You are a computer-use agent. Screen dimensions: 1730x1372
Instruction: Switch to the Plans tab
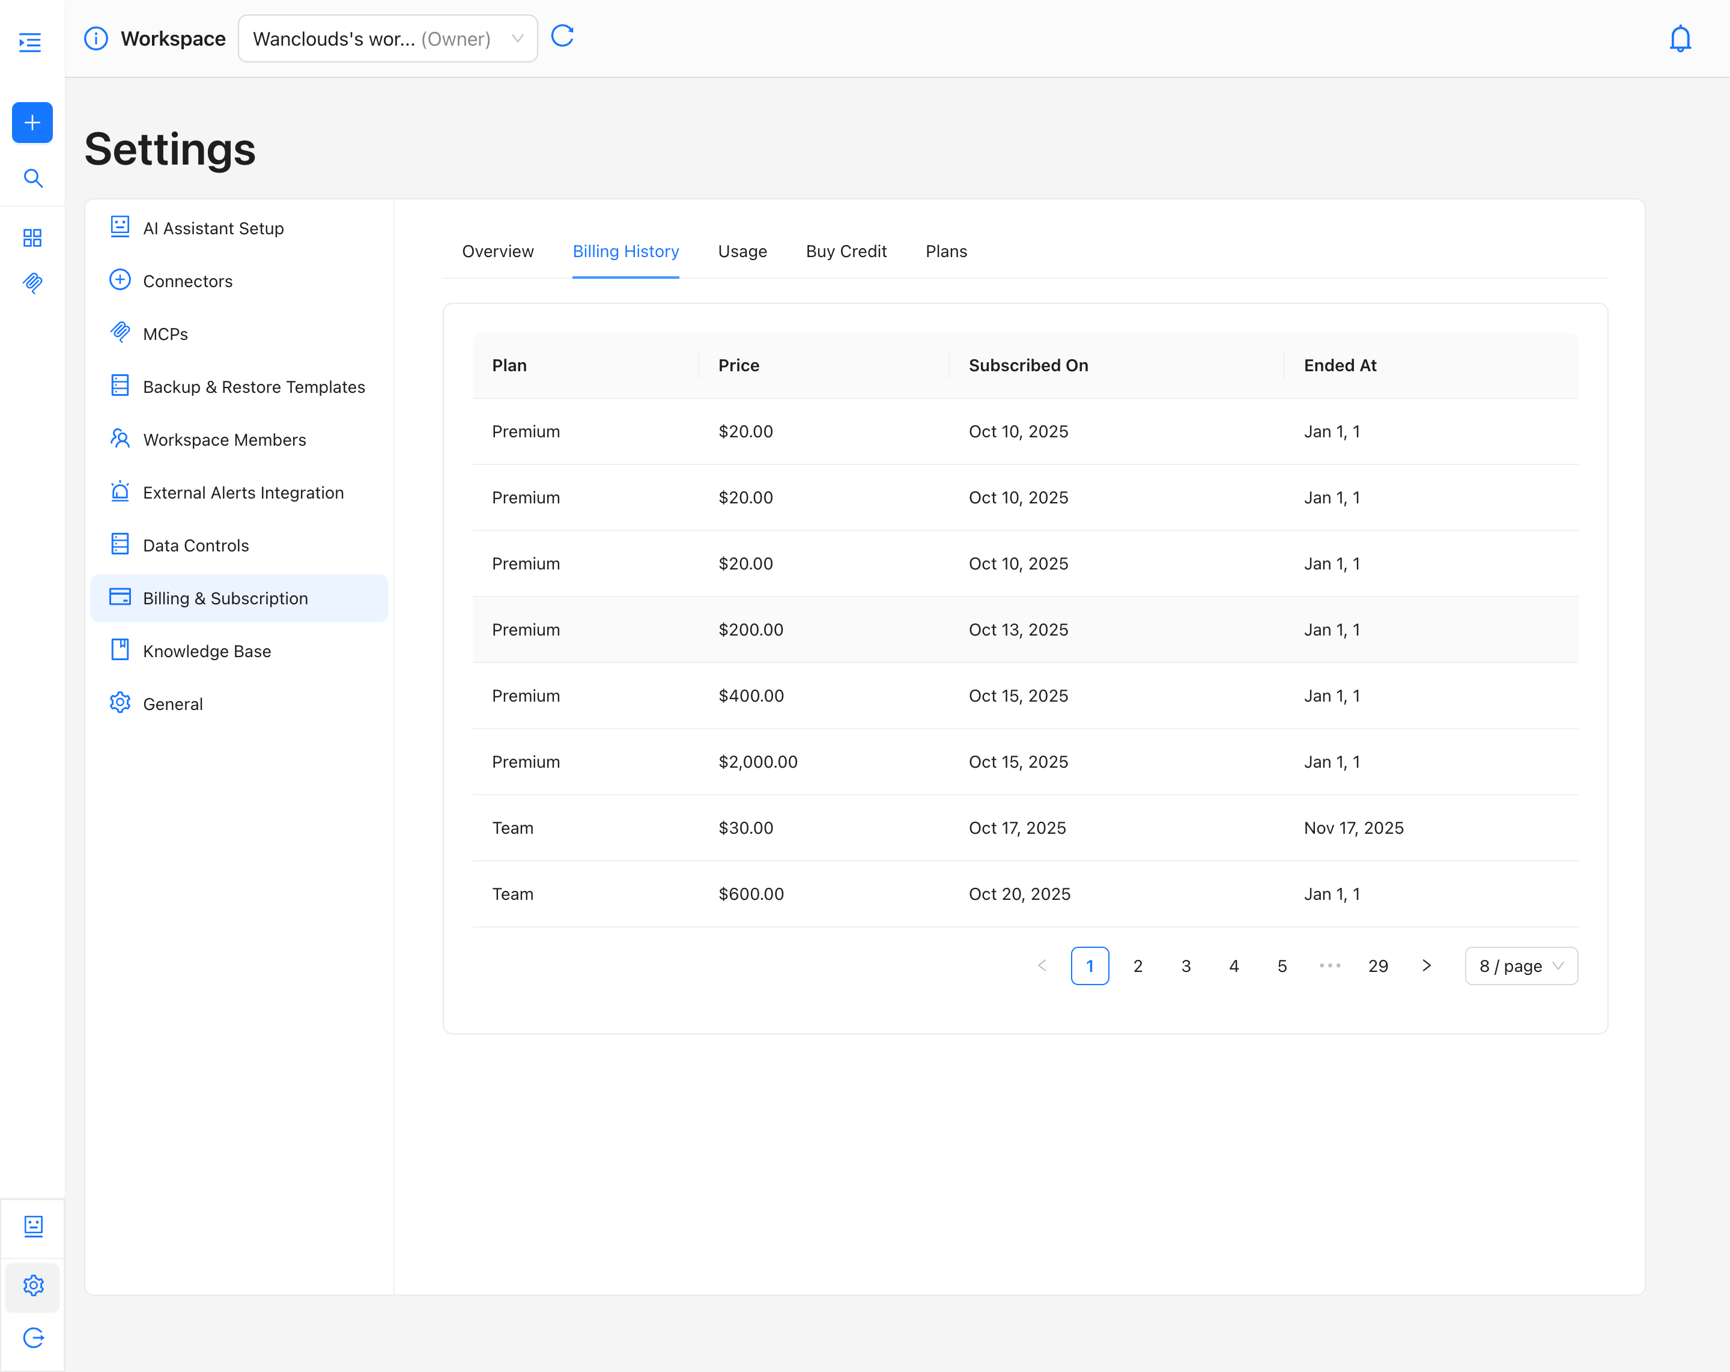tap(946, 251)
